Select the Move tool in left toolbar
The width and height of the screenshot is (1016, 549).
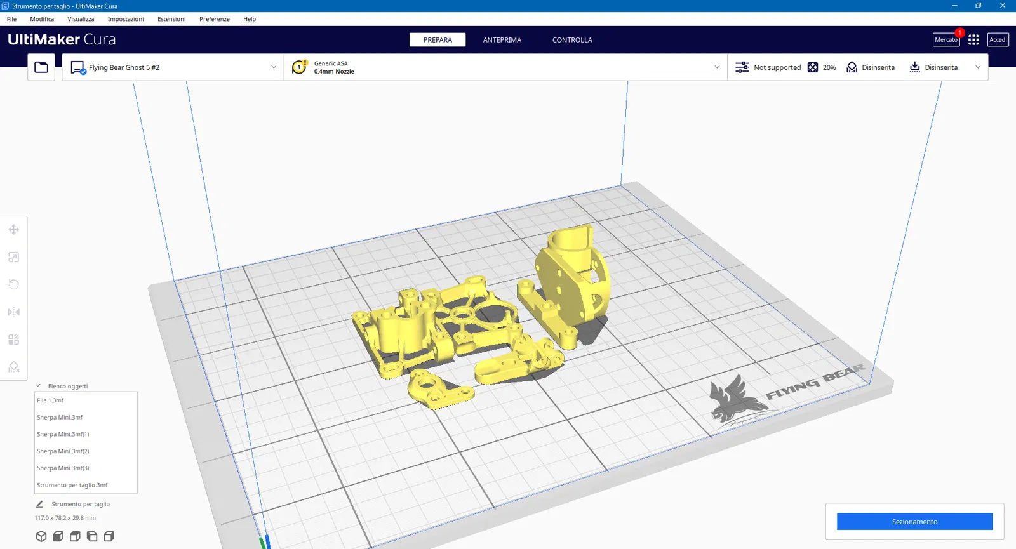(13, 230)
